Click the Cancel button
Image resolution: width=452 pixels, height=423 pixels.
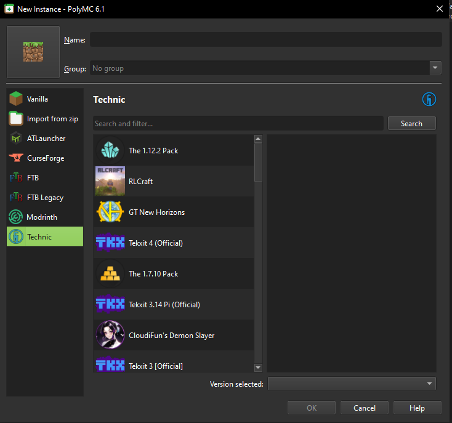click(x=365, y=408)
